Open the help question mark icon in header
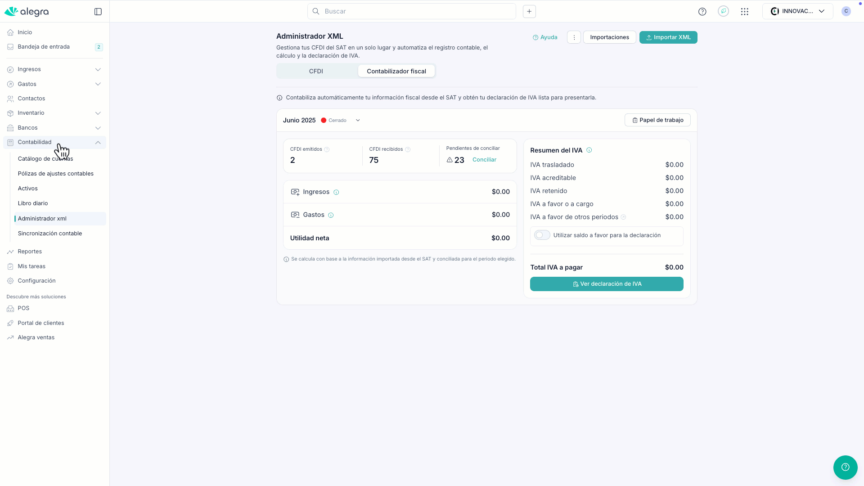The width and height of the screenshot is (864, 486). [702, 12]
